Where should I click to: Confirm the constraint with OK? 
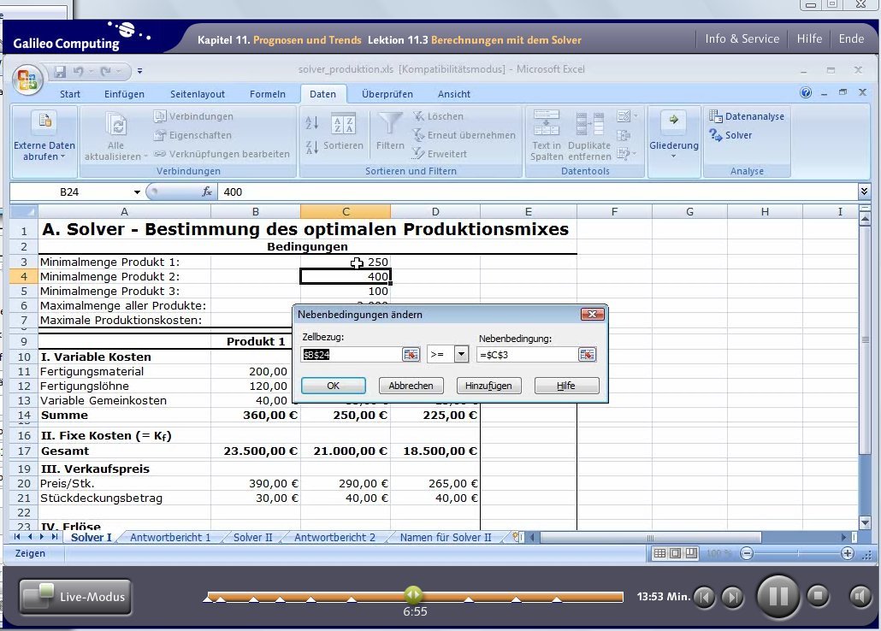tap(334, 386)
